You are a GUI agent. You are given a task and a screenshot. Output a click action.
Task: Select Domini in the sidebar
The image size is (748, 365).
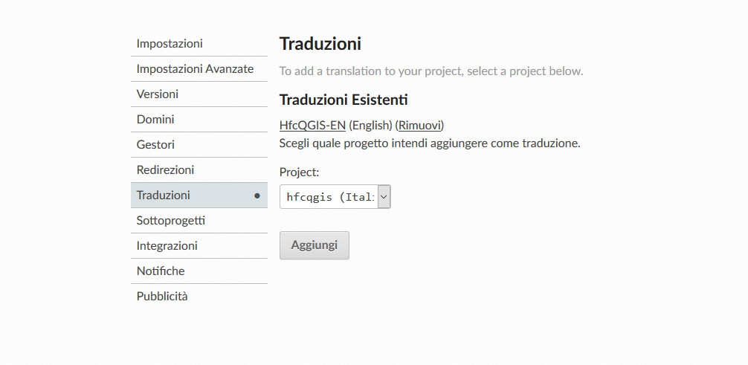point(155,120)
